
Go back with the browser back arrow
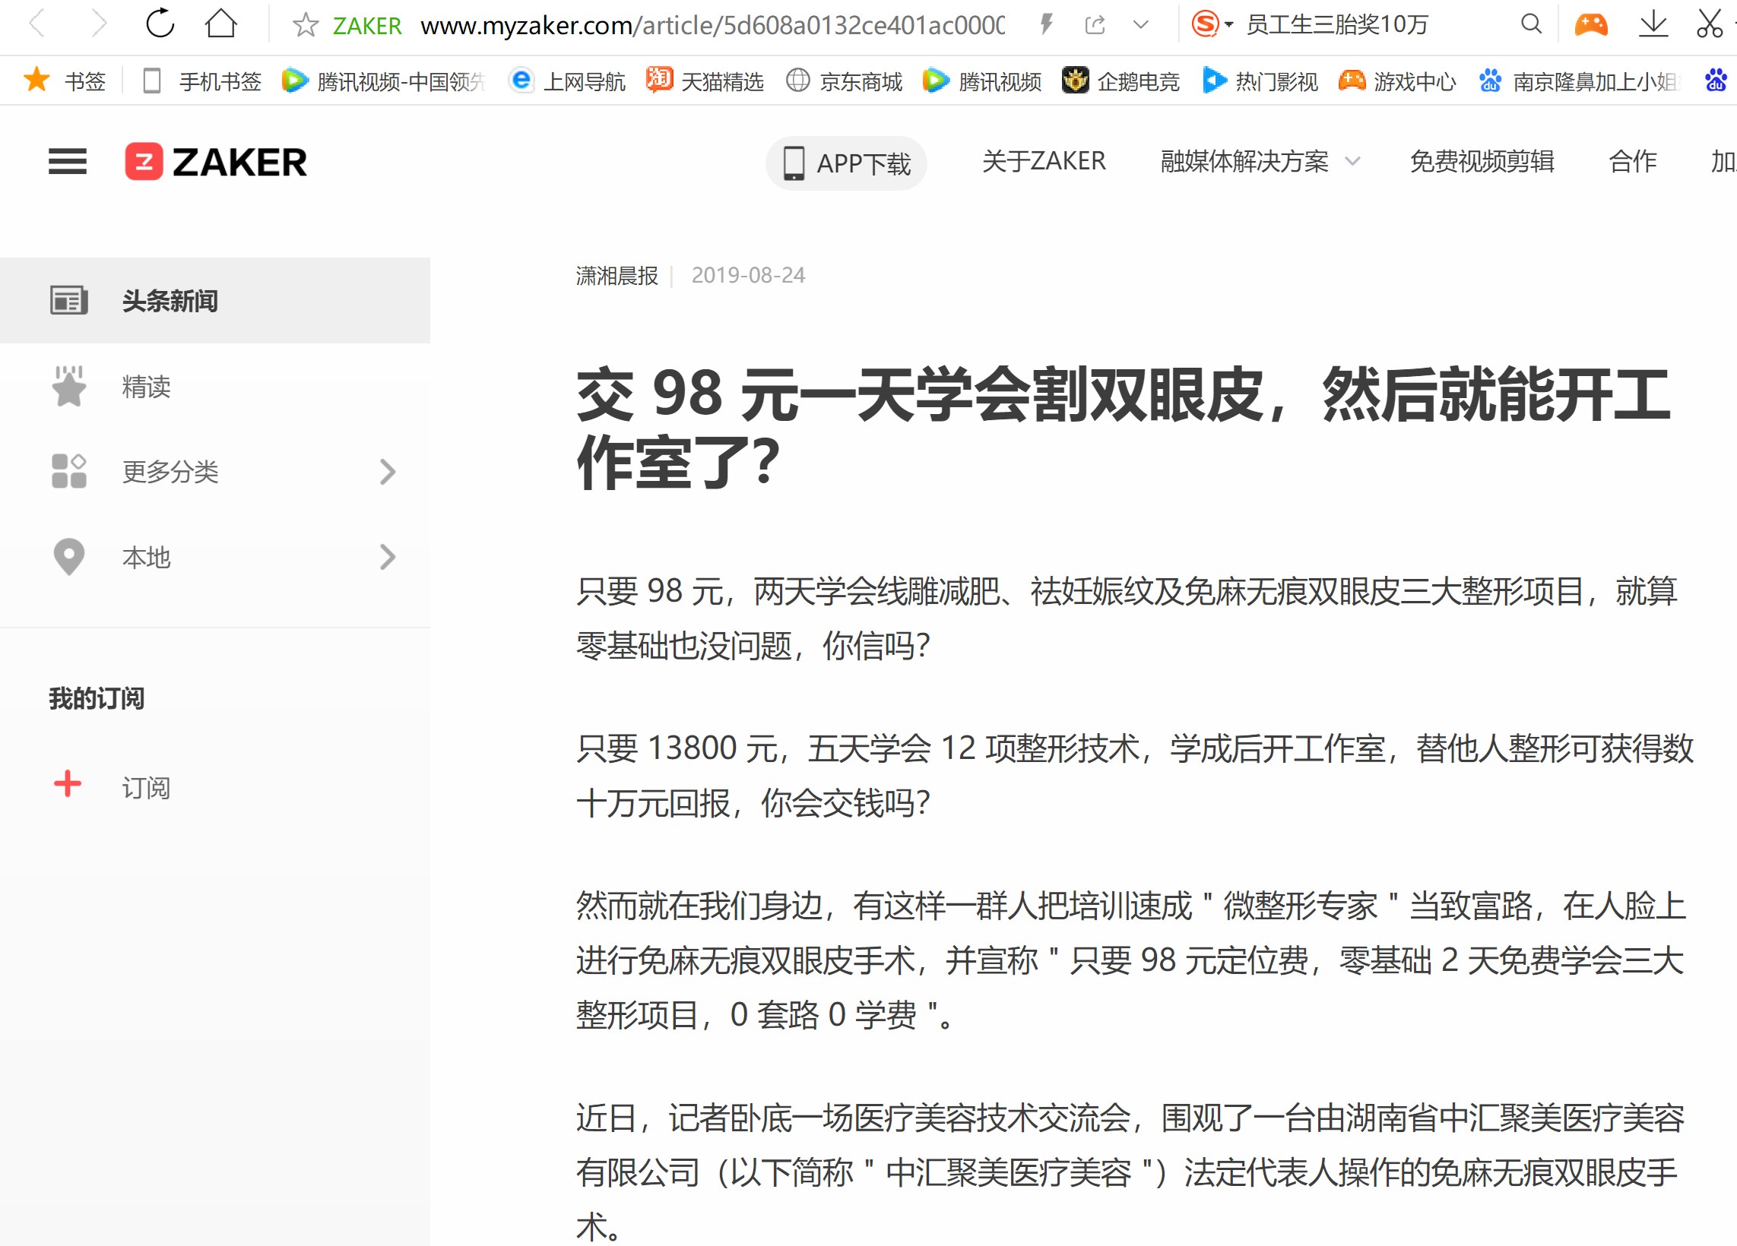click(36, 24)
